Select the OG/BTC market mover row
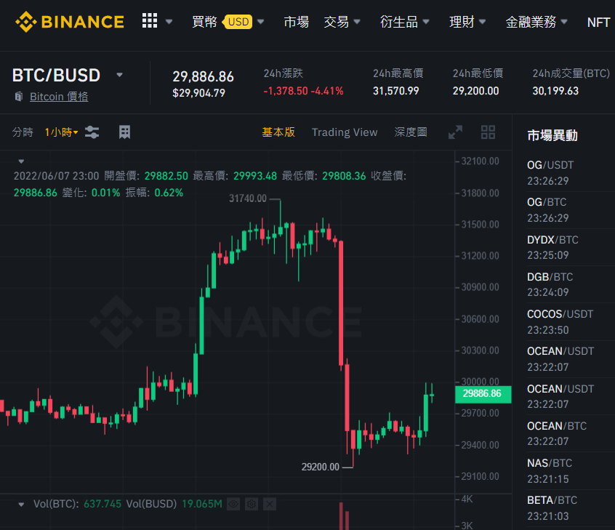 coord(570,210)
